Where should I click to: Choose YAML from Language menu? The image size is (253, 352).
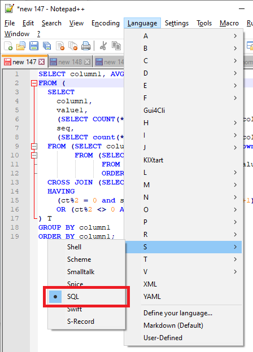point(184,297)
